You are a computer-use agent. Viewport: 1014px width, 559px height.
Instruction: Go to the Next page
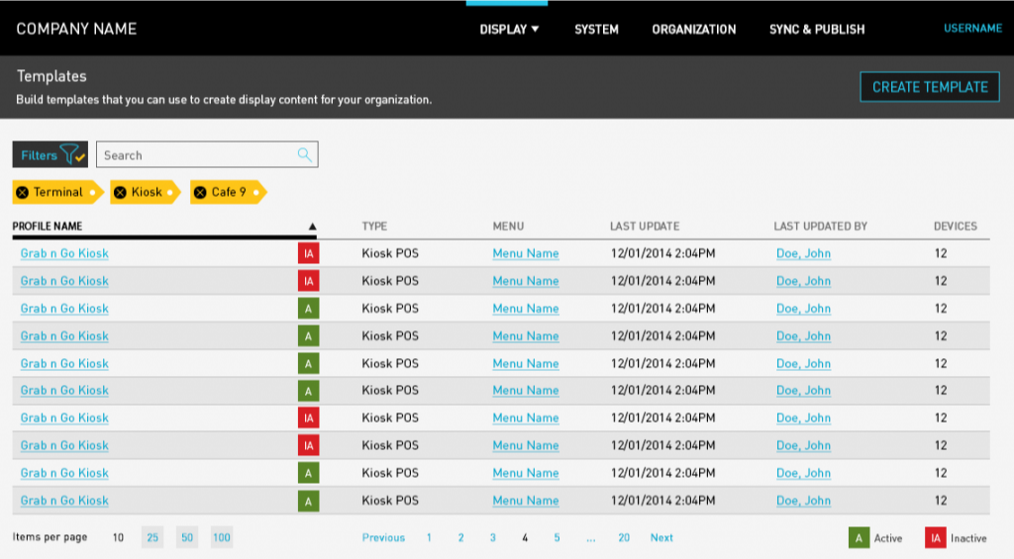[x=661, y=537]
